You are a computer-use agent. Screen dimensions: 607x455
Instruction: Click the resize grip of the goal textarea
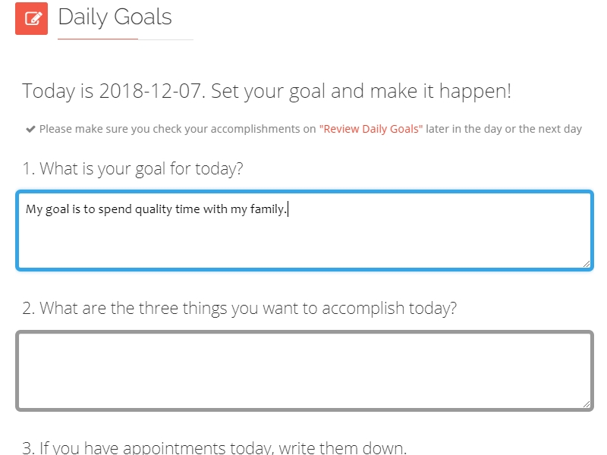tap(586, 264)
